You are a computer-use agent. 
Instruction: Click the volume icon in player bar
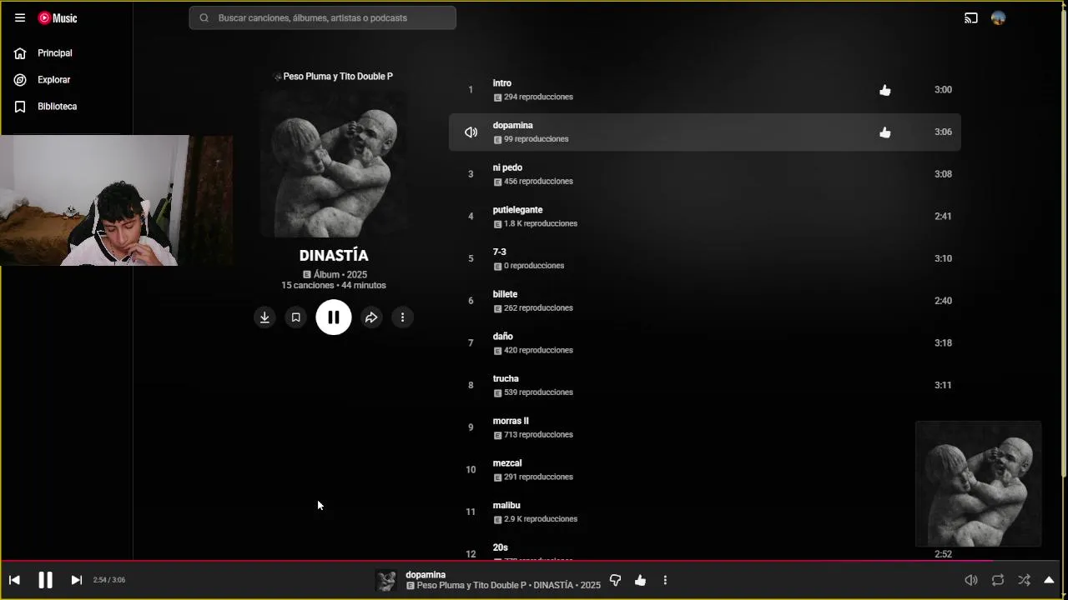pos(971,580)
